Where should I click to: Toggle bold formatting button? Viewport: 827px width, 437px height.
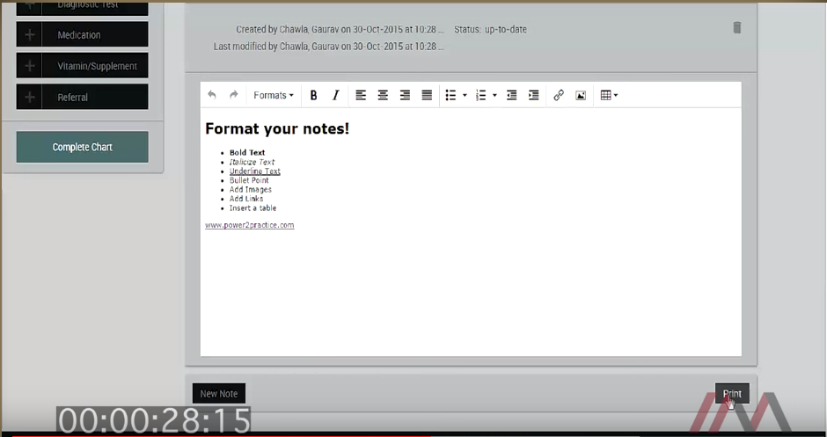pyautogui.click(x=313, y=95)
